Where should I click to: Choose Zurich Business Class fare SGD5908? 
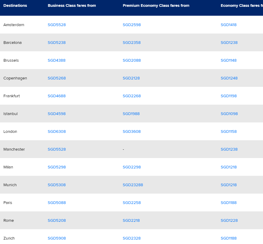[57, 238]
